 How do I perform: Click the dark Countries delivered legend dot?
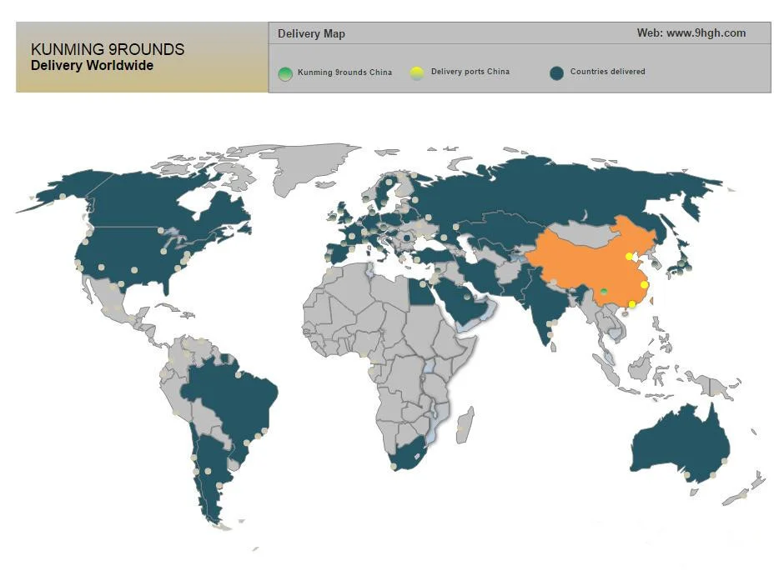click(x=556, y=73)
